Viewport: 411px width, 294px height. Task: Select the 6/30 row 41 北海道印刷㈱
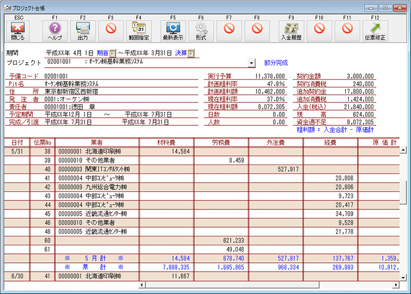(202, 276)
